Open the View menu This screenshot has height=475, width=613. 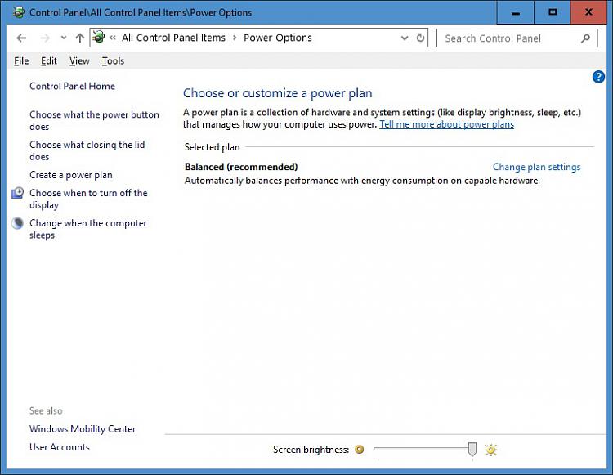pyautogui.click(x=79, y=61)
